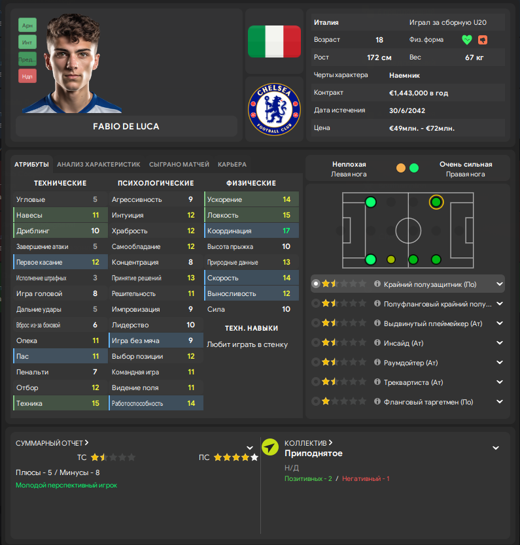
Task: Select the Выдвинутый плеймейкер (Ат) radio button
Action: click(x=317, y=323)
